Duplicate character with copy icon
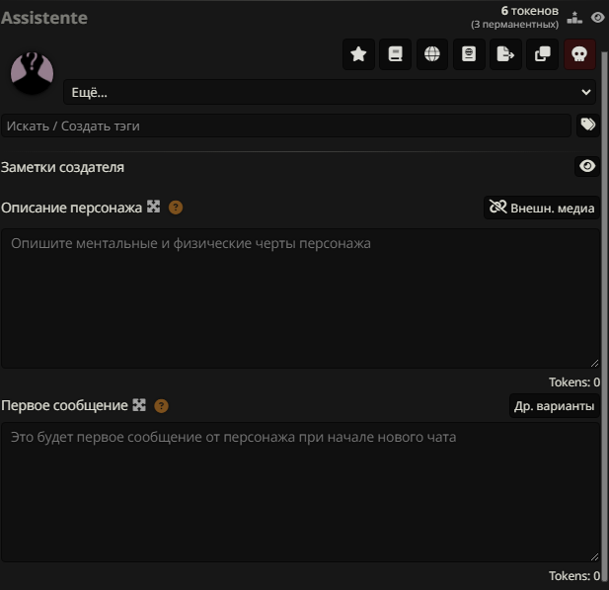The image size is (609, 590). 542,54
